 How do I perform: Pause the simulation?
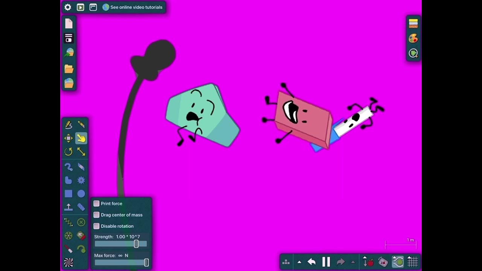click(326, 262)
